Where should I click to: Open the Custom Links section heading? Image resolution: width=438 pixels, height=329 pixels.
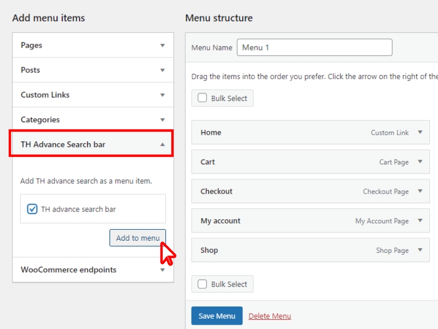pyautogui.click(x=45, y=95)
